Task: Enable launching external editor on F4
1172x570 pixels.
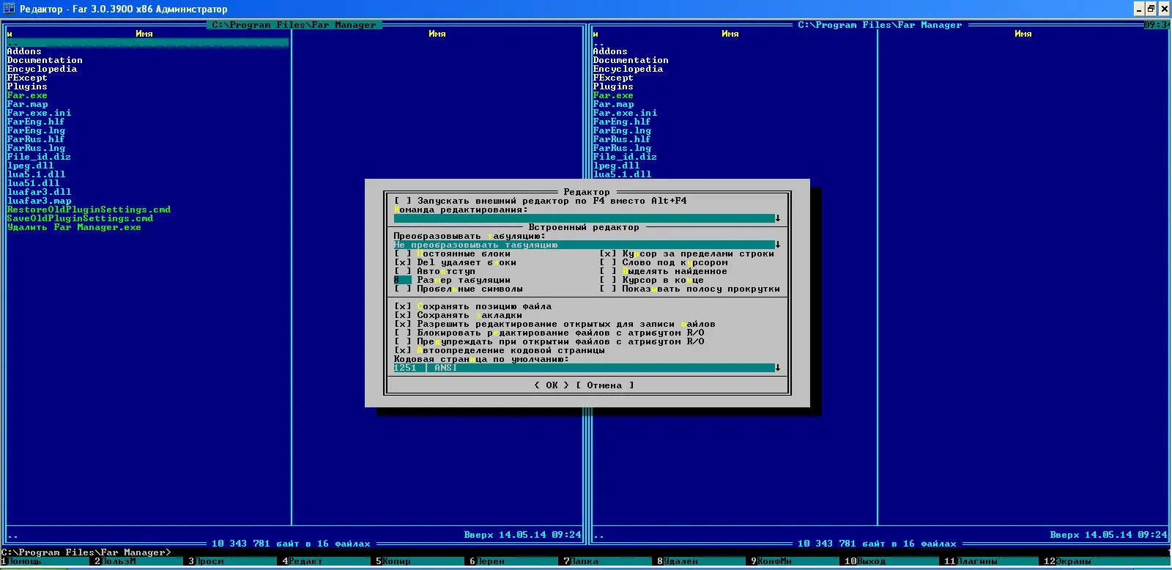Action: (x=403, y=201)
